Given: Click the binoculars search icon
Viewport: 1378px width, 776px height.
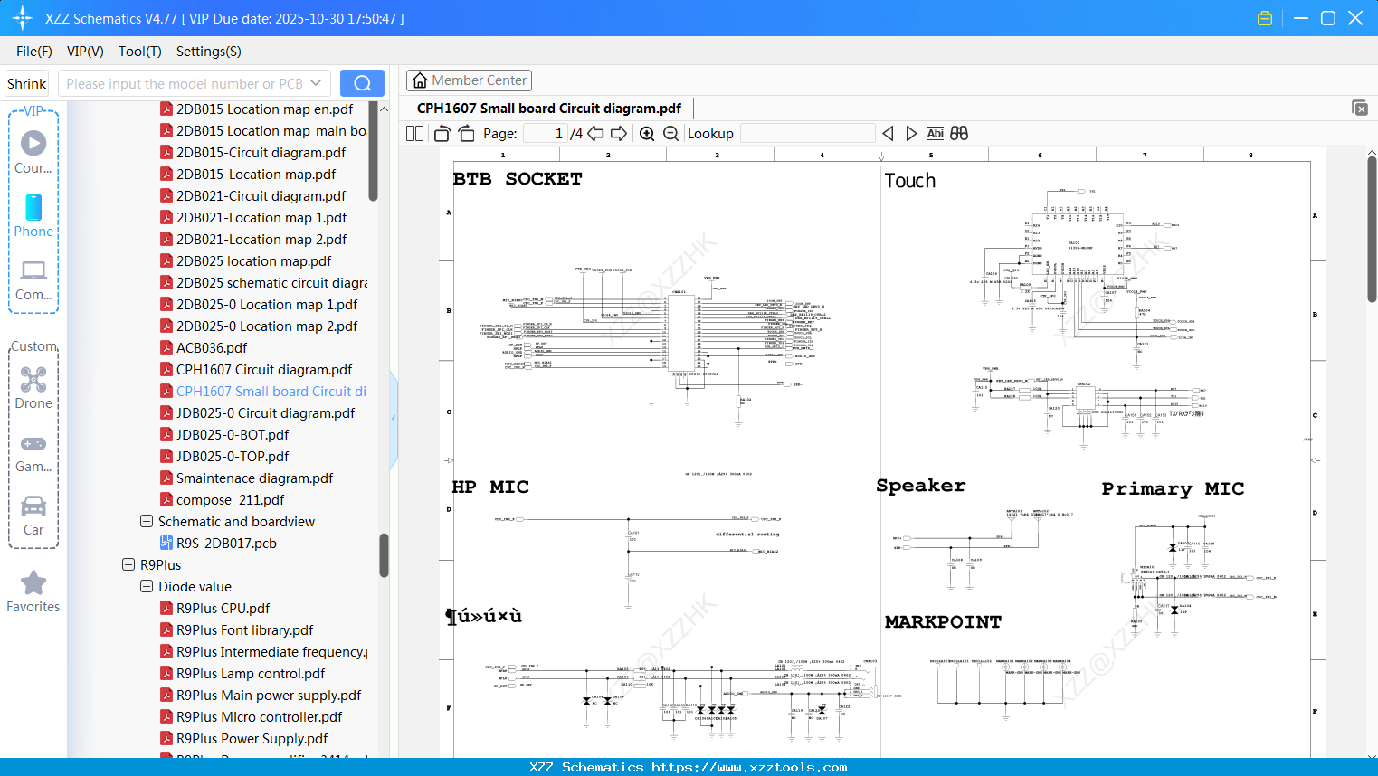Looking at the screenshot, I should [959, 134].
